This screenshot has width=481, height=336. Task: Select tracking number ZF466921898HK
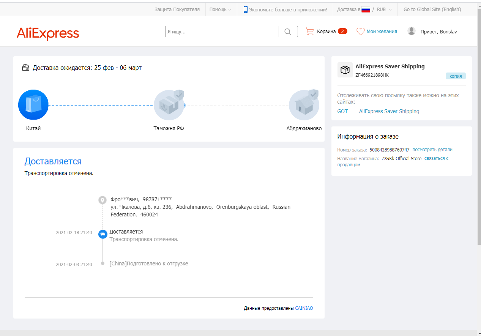(x=372, y=75)
